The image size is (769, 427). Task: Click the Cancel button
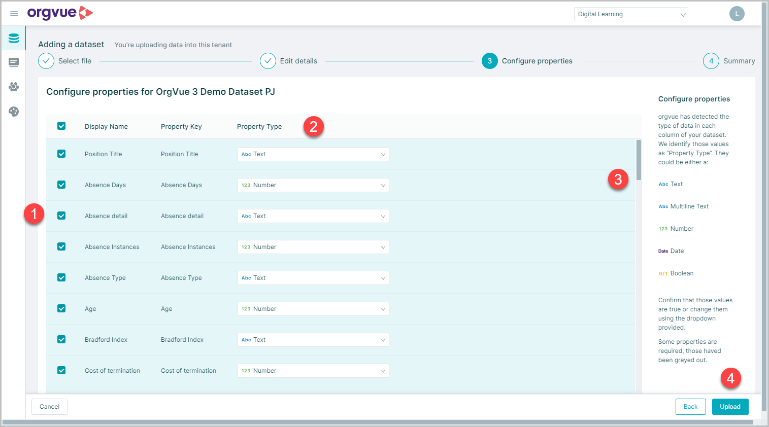50,407
